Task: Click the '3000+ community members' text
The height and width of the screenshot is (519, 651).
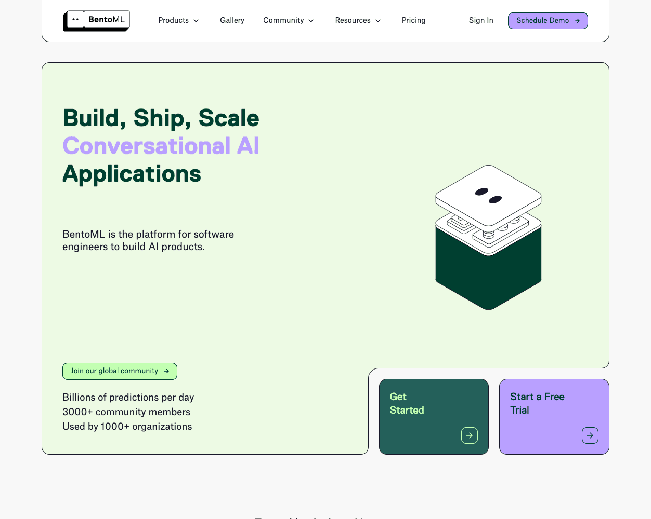Action: [126, 412]
